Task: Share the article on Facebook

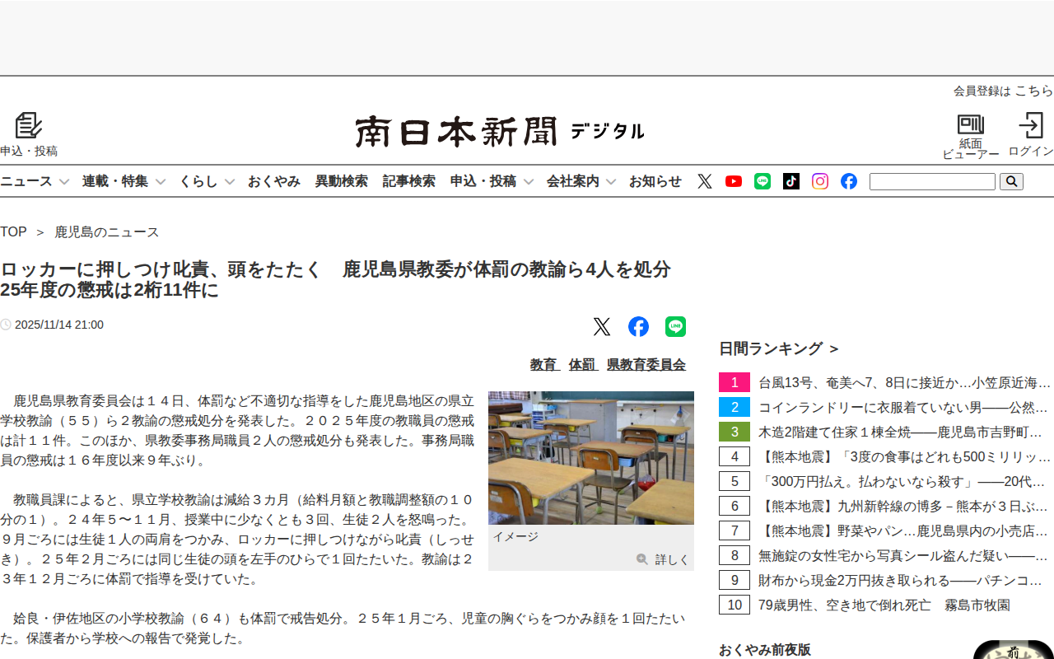Action: (x=638, y=327)
